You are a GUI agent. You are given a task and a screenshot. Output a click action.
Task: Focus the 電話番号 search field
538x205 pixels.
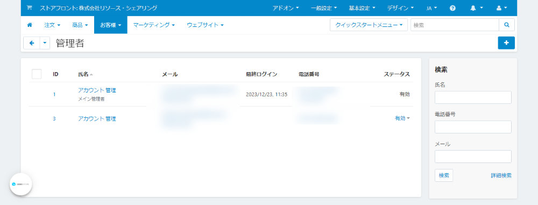[x=473, y=126]
